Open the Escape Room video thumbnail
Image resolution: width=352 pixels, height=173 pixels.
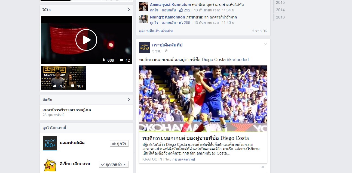click(x=63, y=78)
